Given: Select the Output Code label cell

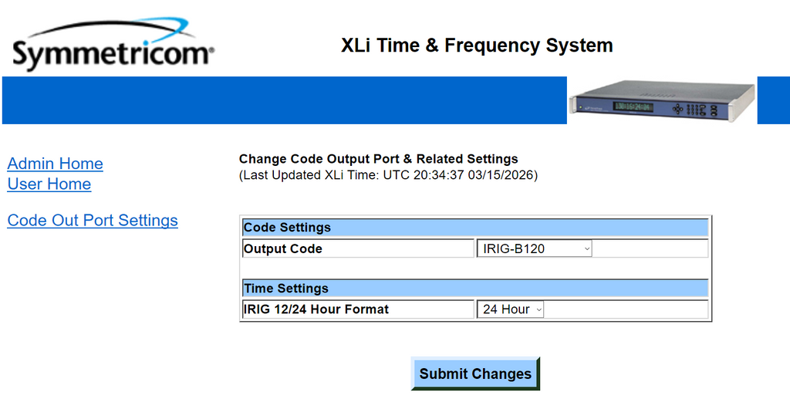Looking at the screenshot, I should coord(357,248).
